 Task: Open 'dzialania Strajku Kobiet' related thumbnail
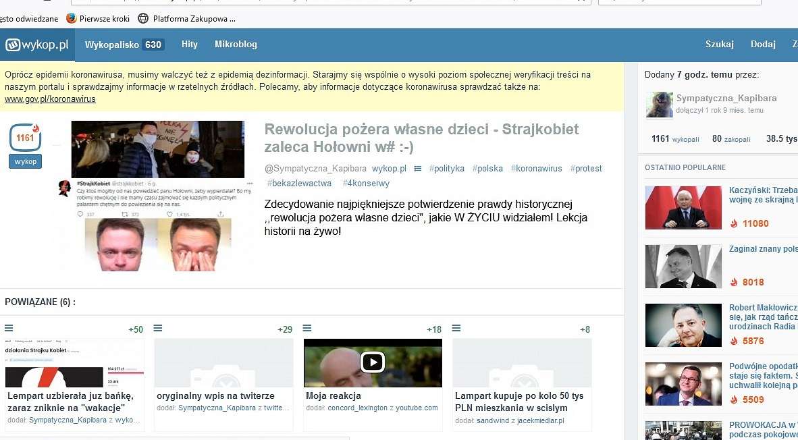click(x=74, y=363)
